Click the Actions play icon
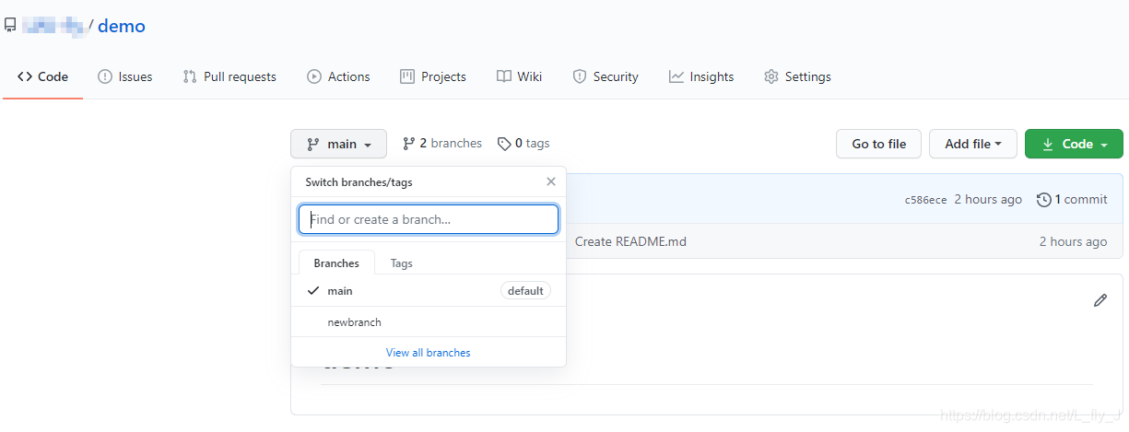The image size is (1129, 432). pos(314,76)
